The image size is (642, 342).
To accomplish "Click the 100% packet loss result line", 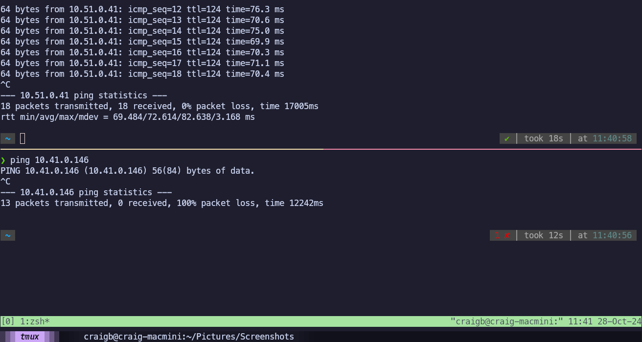I will point(162,203).
